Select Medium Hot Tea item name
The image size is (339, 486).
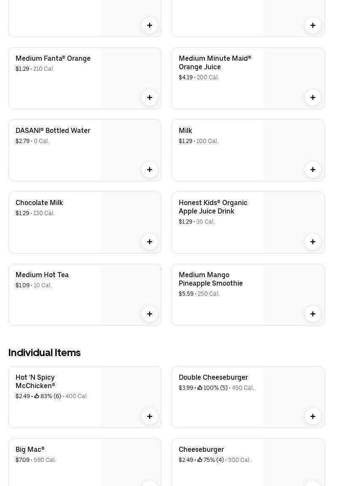pos(42,275)
